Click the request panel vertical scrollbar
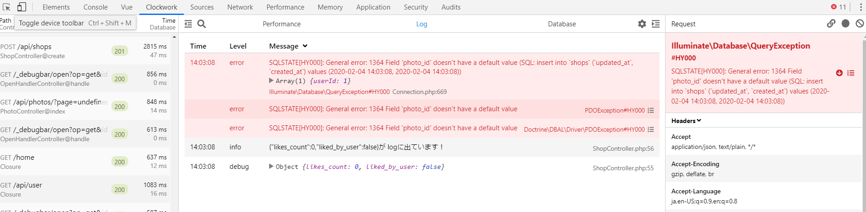The height and width of the screenshot is (212, 866). [x=864, y=123]
